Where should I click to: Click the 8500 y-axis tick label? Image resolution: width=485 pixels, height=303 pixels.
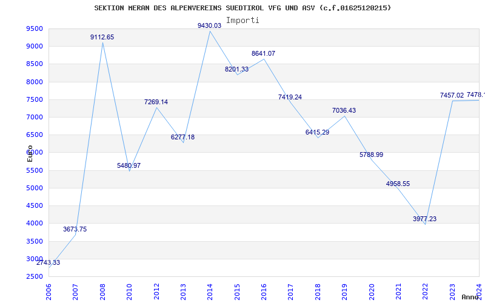(x=35, y=64)
